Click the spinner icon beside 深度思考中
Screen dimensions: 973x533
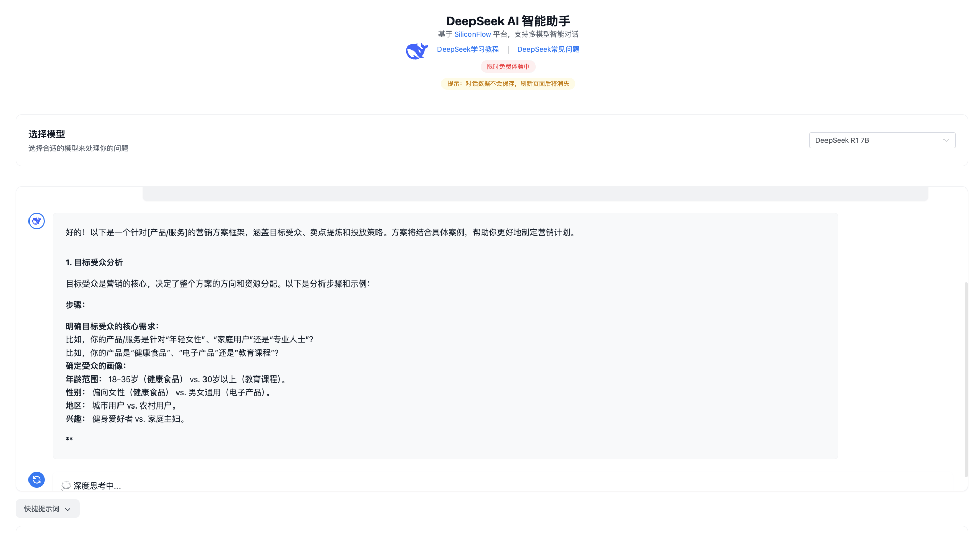coord(66,486)
